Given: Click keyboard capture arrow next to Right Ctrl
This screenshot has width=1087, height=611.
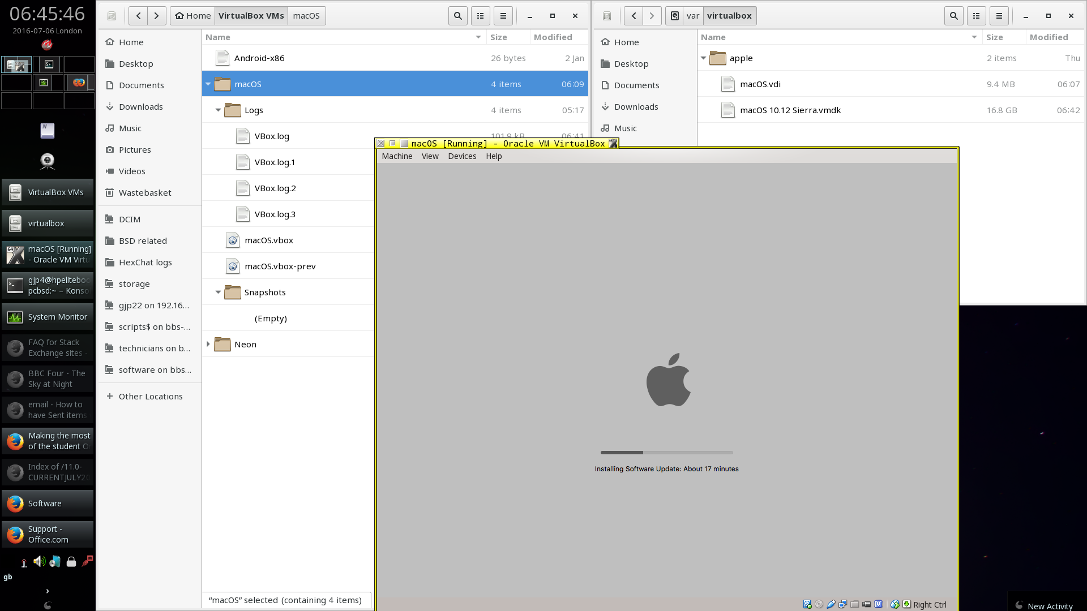Looking at the screenshot, I should pos(907,604).
